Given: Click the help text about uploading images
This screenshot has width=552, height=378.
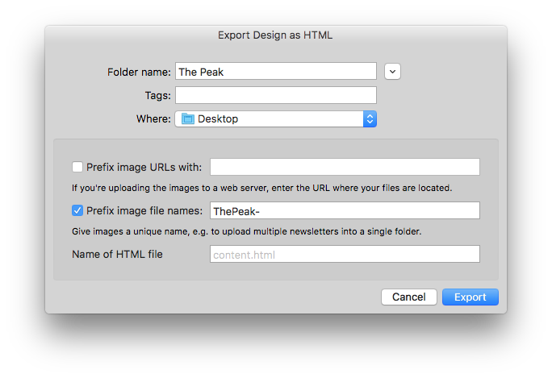Looking at the screenshot, I should pyautogui.click(x=262, y=188).
